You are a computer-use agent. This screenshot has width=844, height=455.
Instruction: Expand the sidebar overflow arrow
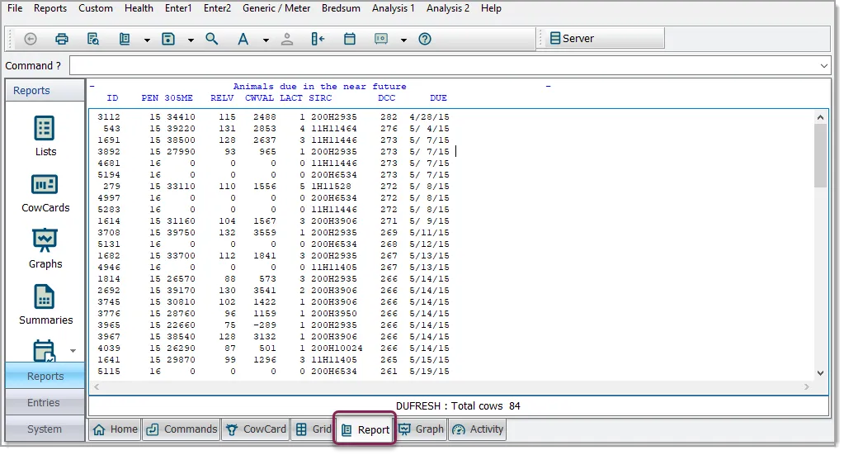pos(73,351)
